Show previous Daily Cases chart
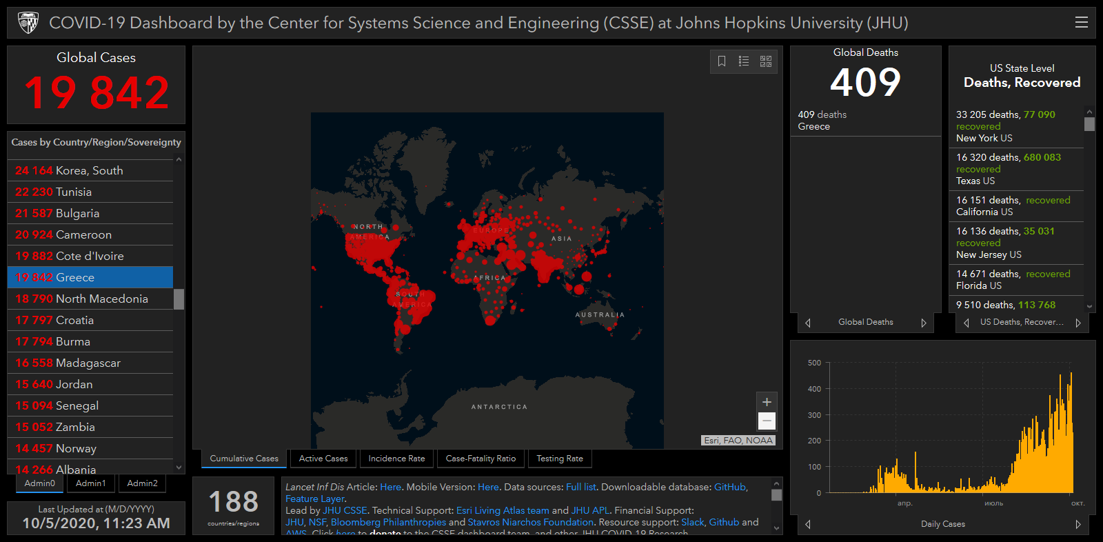 click(808, 524)
